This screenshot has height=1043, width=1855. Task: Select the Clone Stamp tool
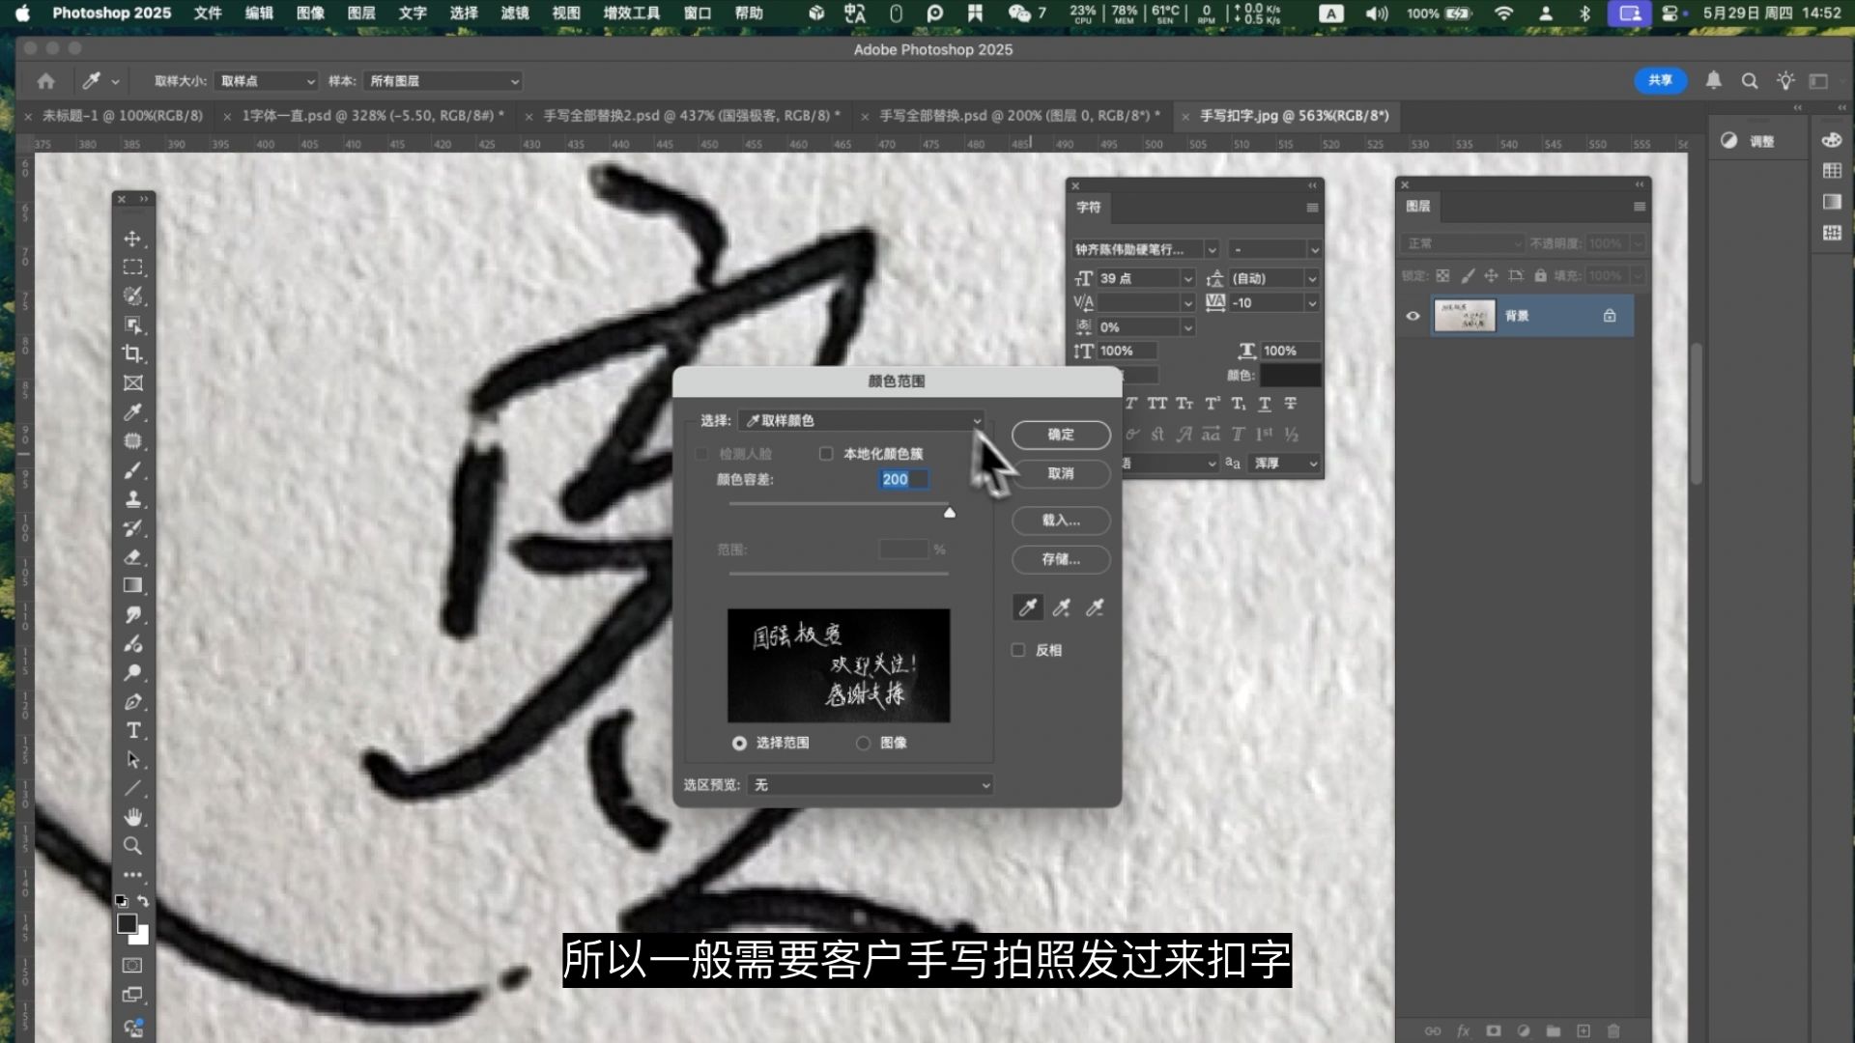point(132,499)
